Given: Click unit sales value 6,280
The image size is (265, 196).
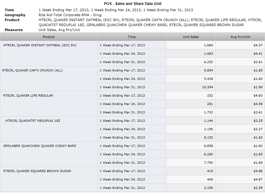Looking at the screenshot, I should pos(208,154).
